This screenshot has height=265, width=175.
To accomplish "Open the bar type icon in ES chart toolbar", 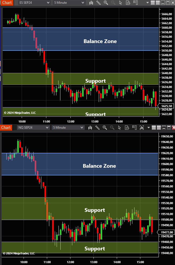I will [x=91, y=3].
